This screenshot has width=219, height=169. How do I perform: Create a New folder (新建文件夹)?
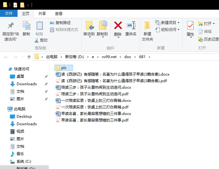pos(147,31)
